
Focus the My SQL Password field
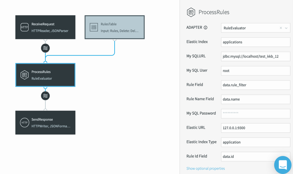255,113
